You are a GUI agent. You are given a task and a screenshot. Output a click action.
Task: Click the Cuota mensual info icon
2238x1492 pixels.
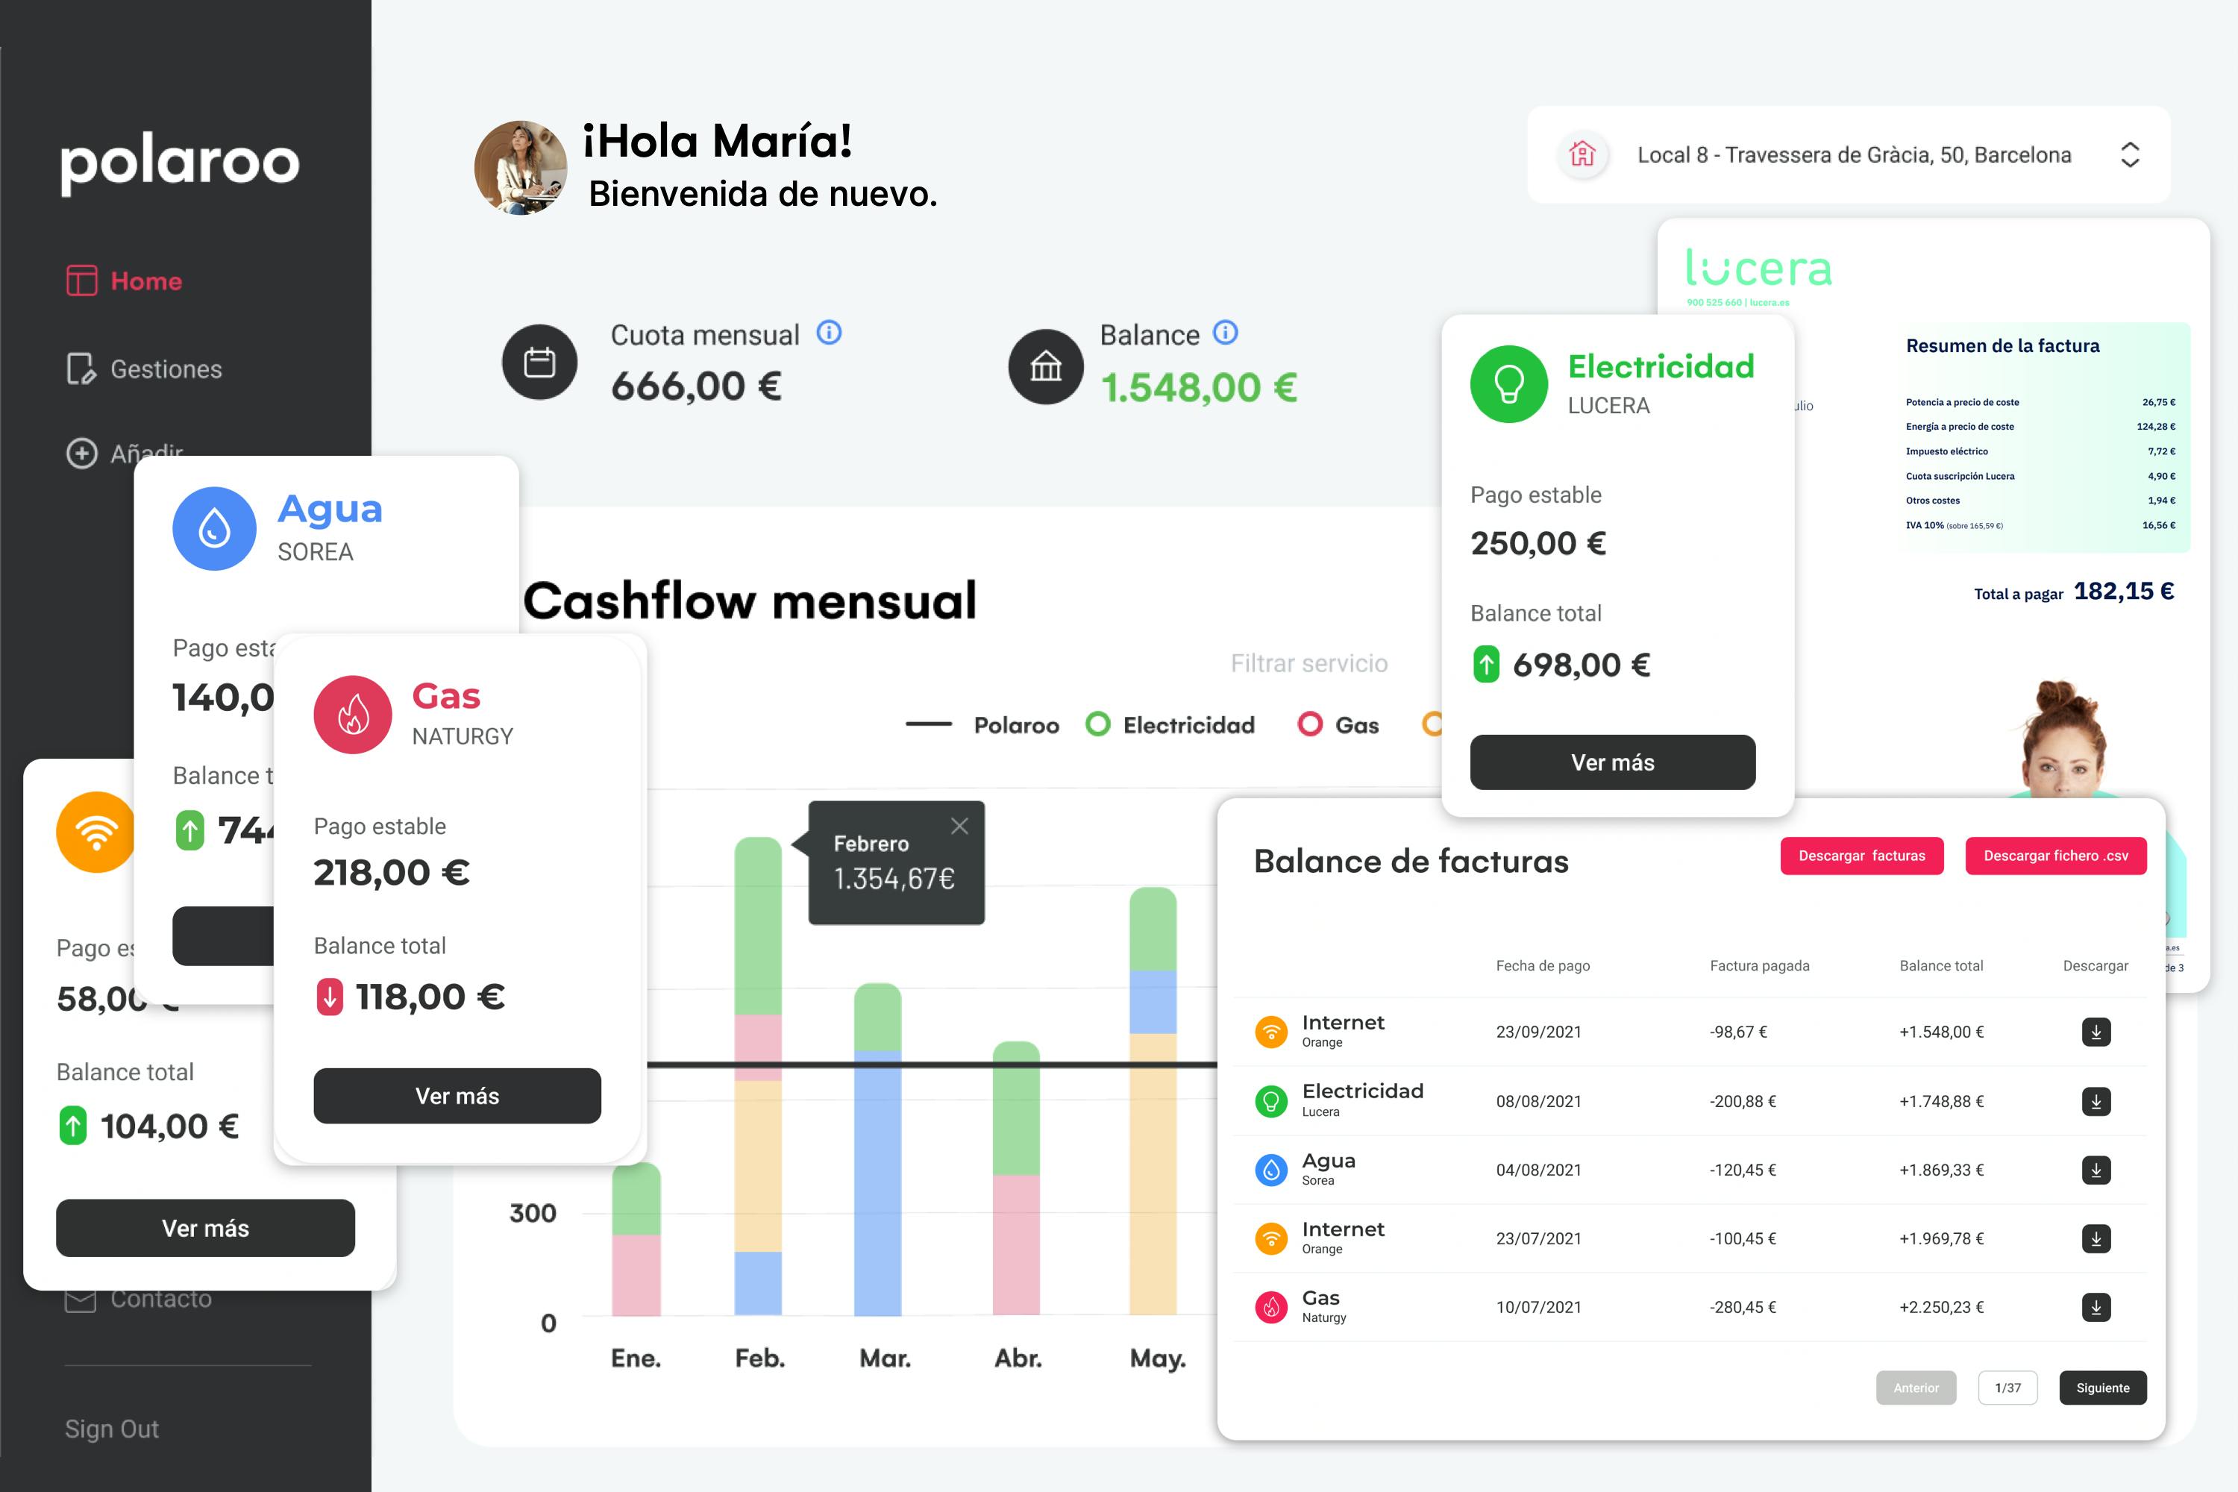coord(829,332)
